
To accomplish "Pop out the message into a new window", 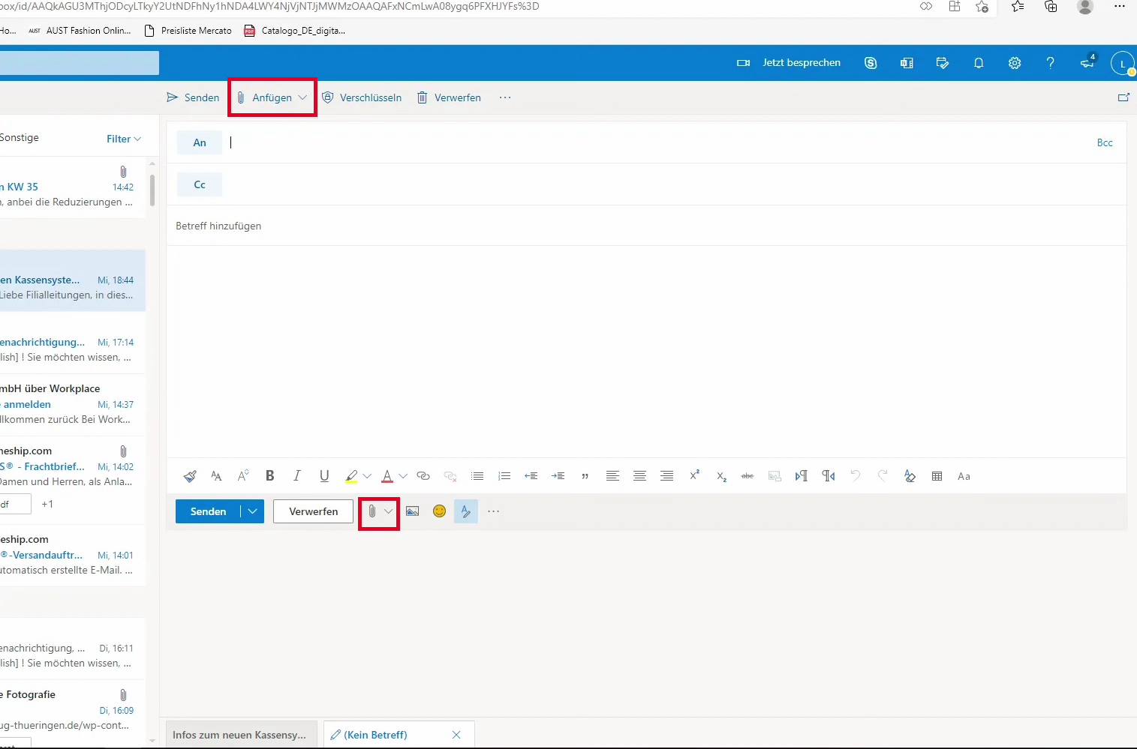I will coord(1123,97).
